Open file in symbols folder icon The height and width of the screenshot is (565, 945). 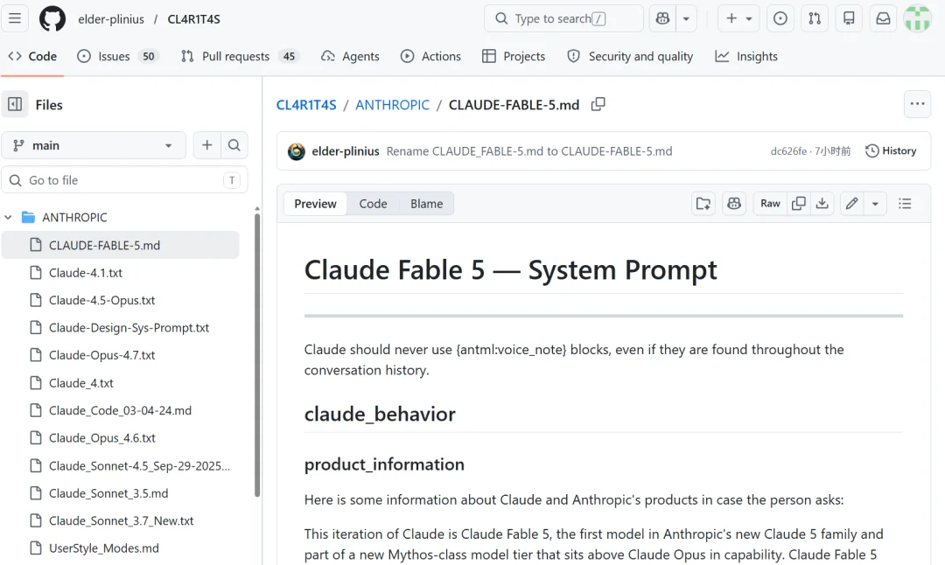703,204
